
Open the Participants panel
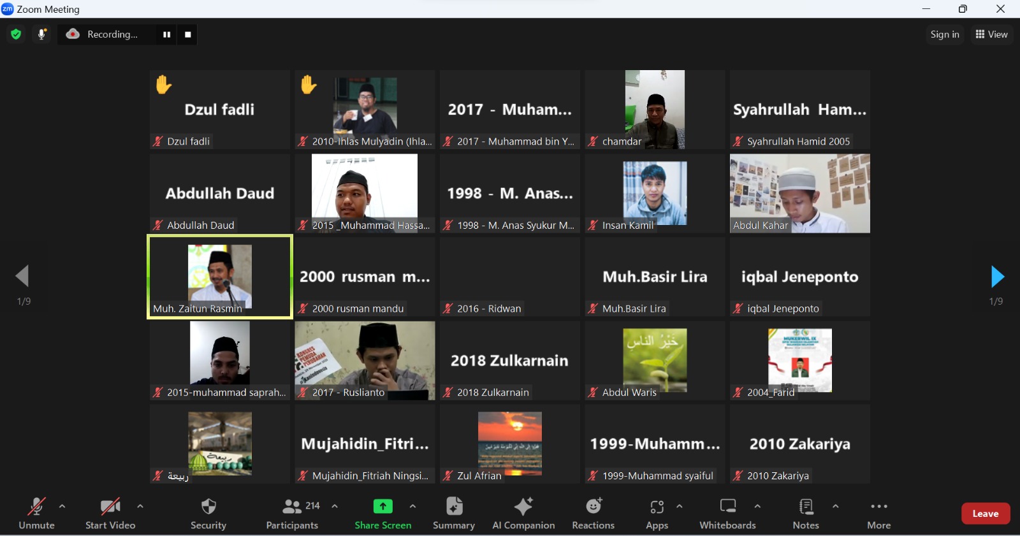(292, 507)
